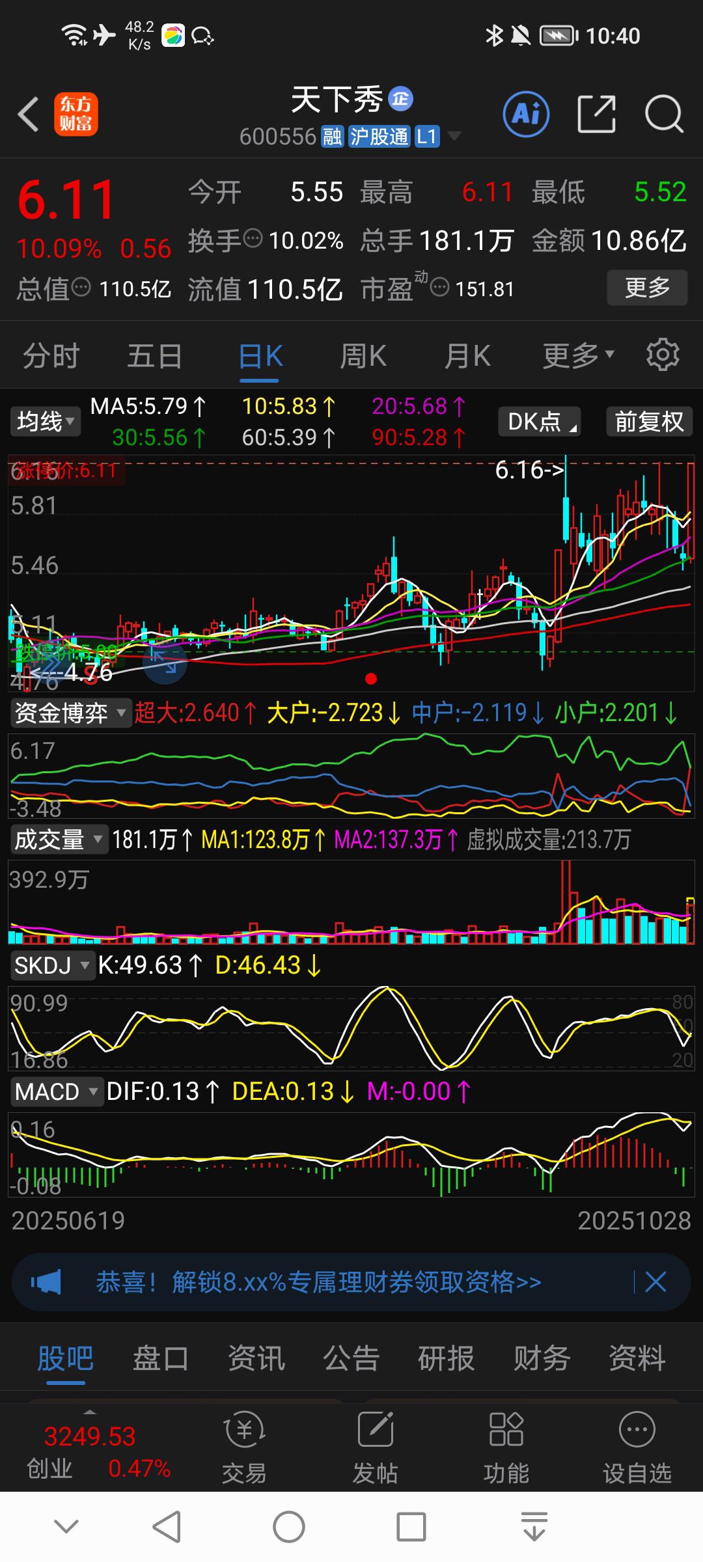703x1562 pixels.
Task: Tap Android back navigation triangle
Action: pyautogui.click(x=167, y=1527)
